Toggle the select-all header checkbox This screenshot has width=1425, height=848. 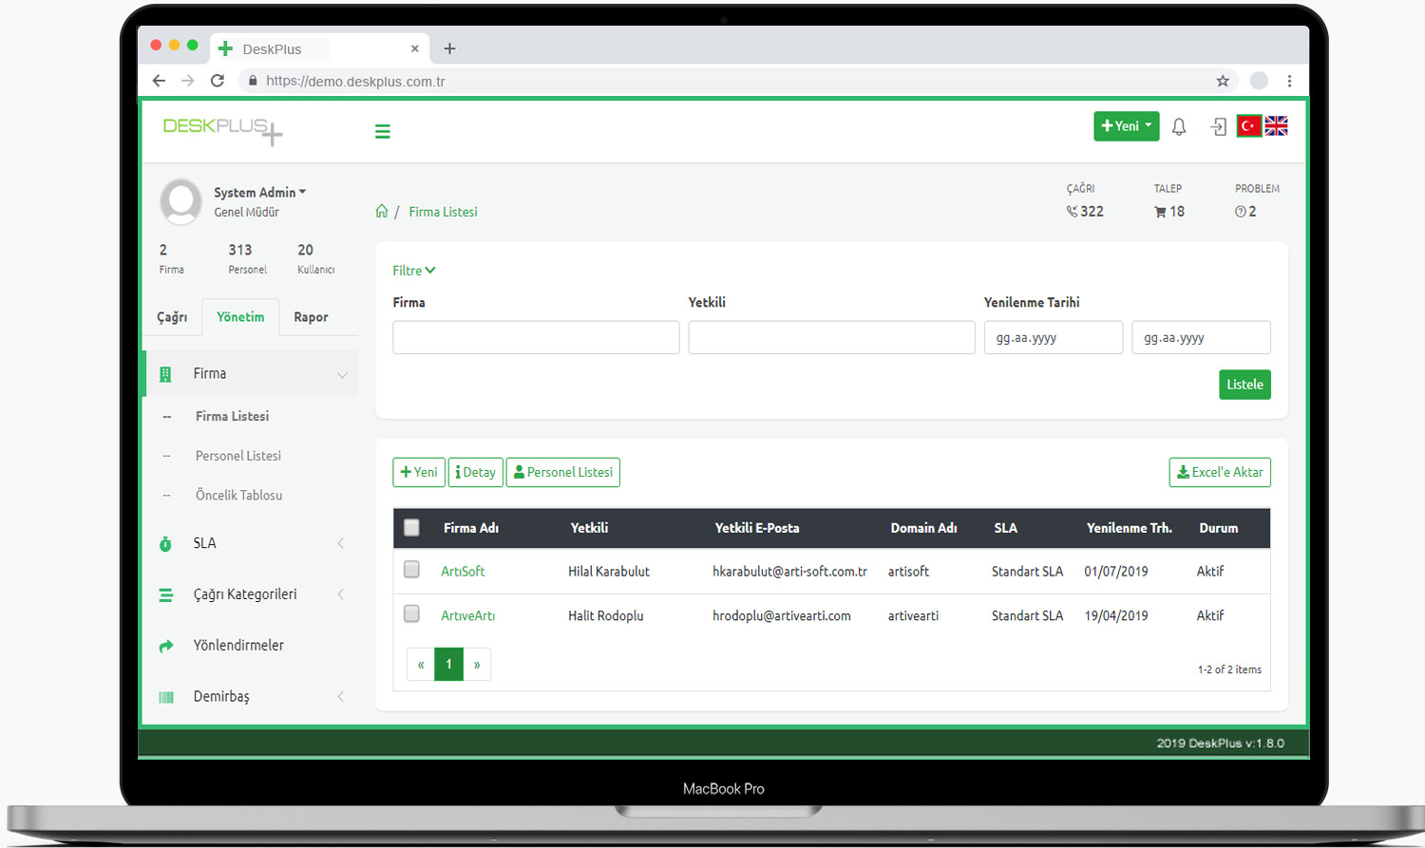pos(411,527)
